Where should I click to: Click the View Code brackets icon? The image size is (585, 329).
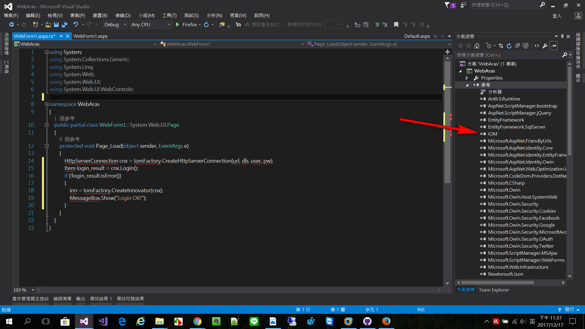coord(537,46)
